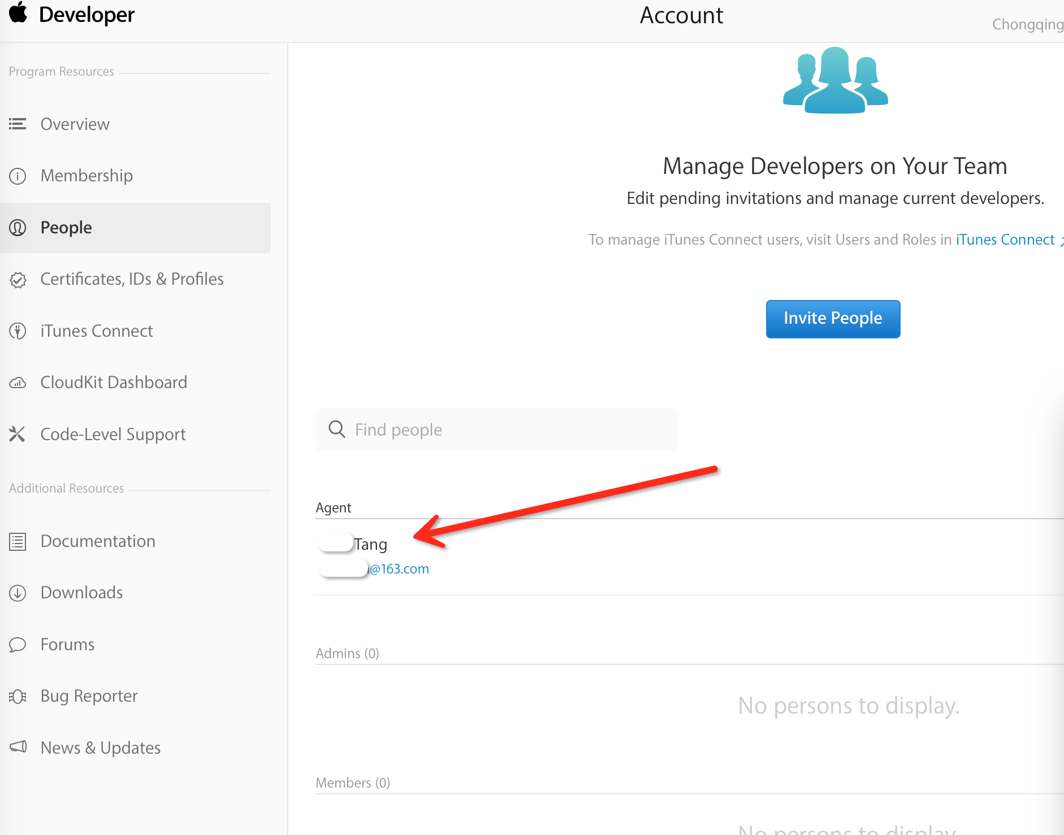Click the magnifier icon in search box

point(337,429)
